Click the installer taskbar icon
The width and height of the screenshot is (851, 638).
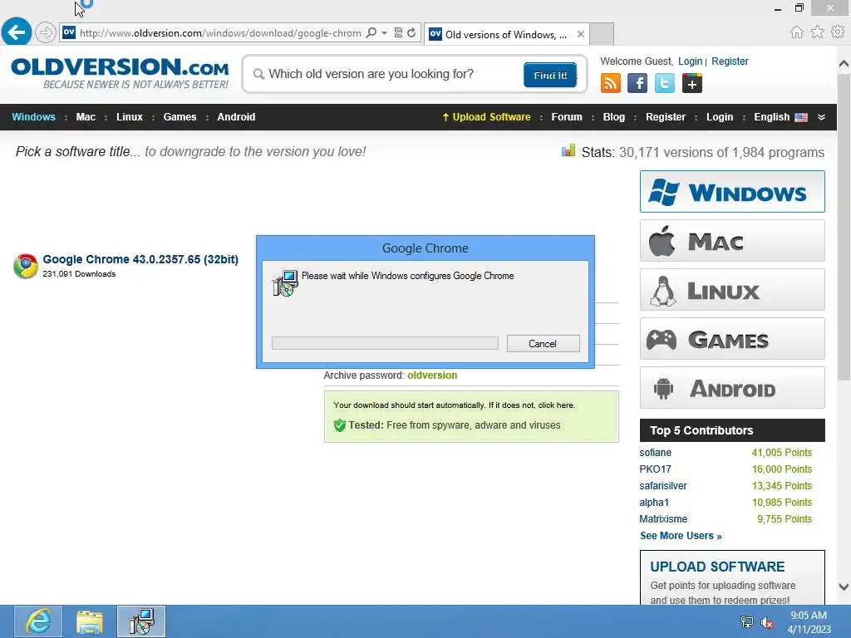pos(141,621)
